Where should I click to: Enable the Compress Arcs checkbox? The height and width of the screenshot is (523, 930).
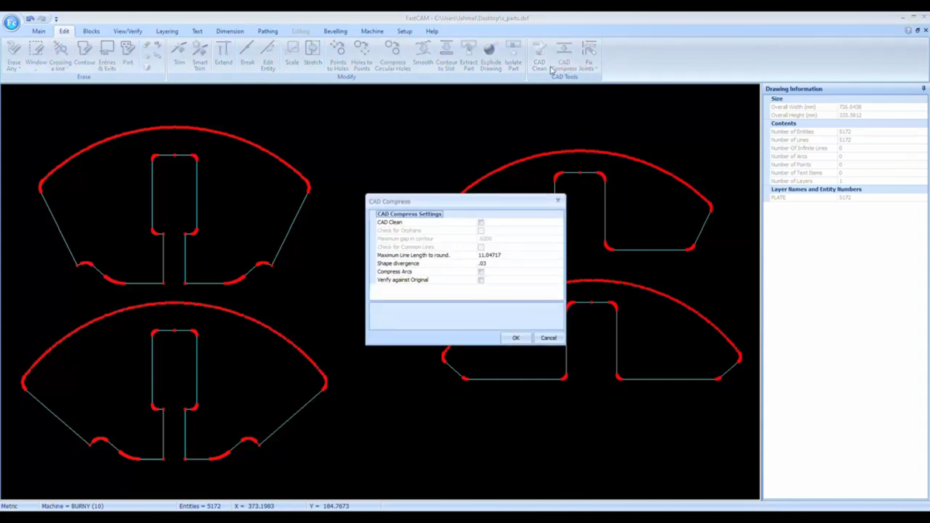point(480,272)
